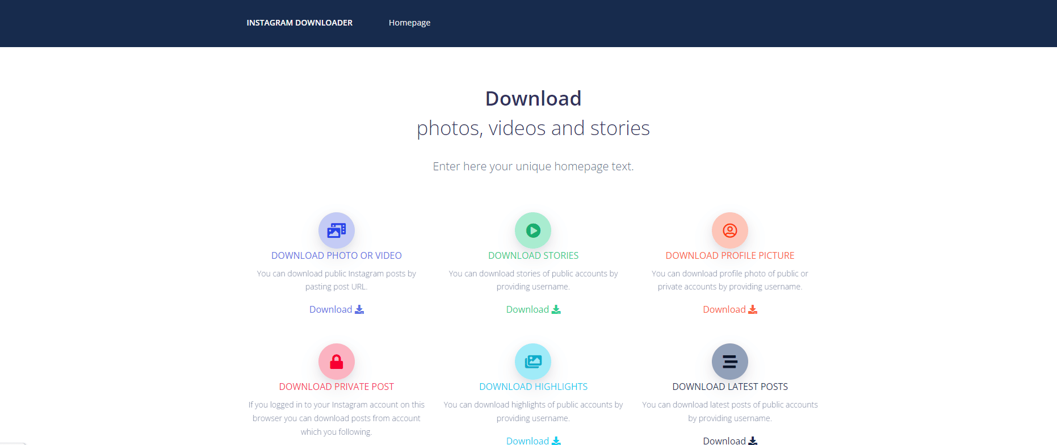The height and width of the screenshot is (445, 1057).
Task: Open Download Private Post heading
Action: (337, 387)
